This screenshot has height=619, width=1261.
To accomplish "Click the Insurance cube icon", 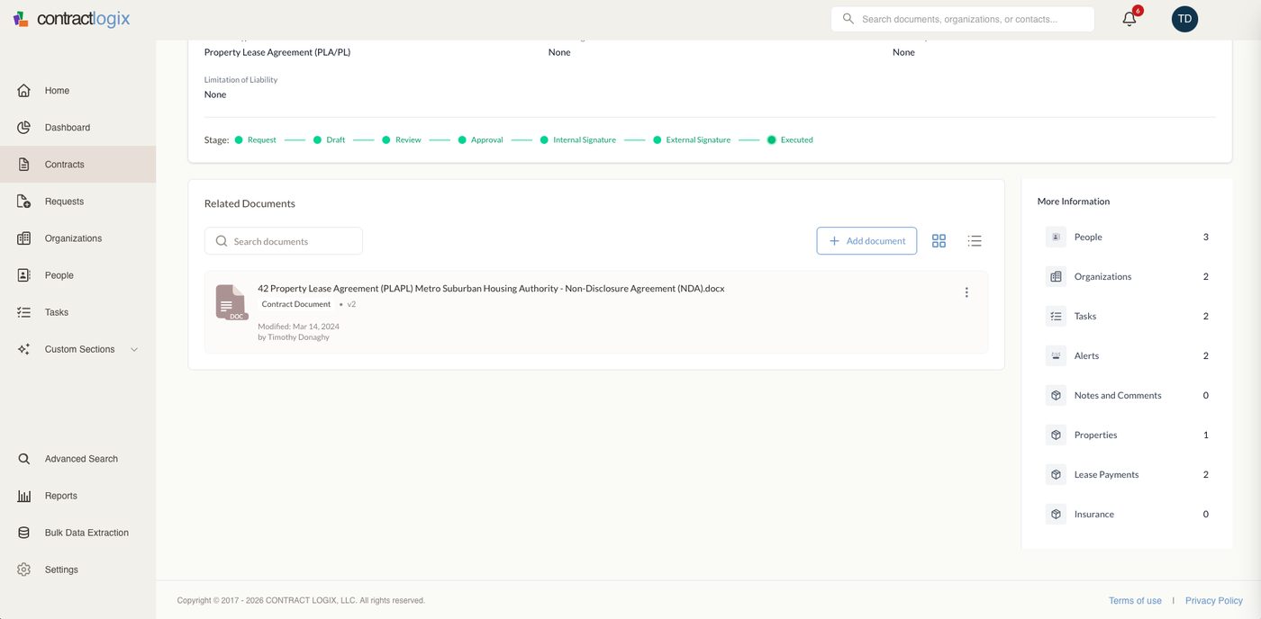I will click(1056, 514).
